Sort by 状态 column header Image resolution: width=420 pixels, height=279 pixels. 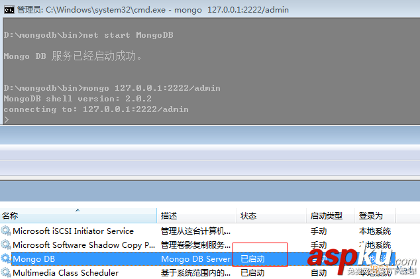point(272,215)
